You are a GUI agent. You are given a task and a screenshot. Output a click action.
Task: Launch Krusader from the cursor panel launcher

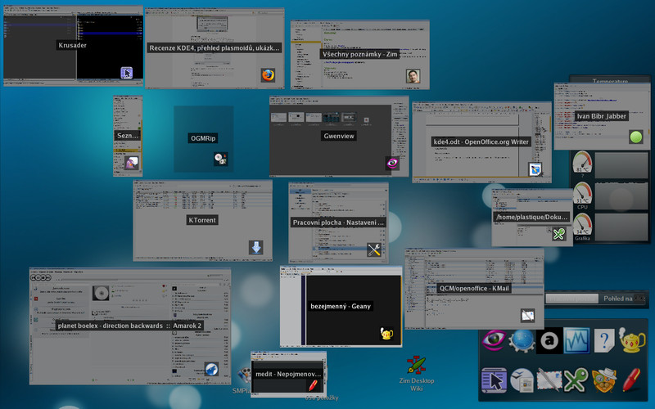point(494,380)
